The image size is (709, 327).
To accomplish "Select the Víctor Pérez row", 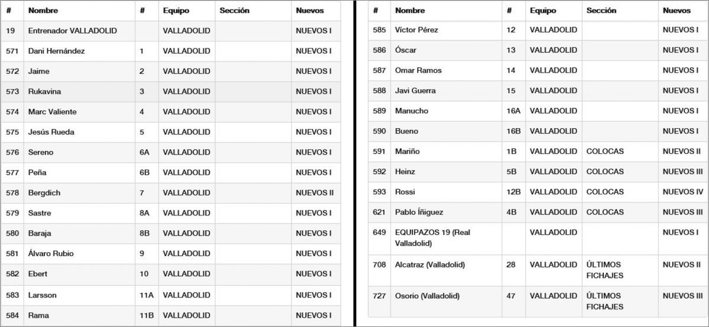I will pos(417,30).
